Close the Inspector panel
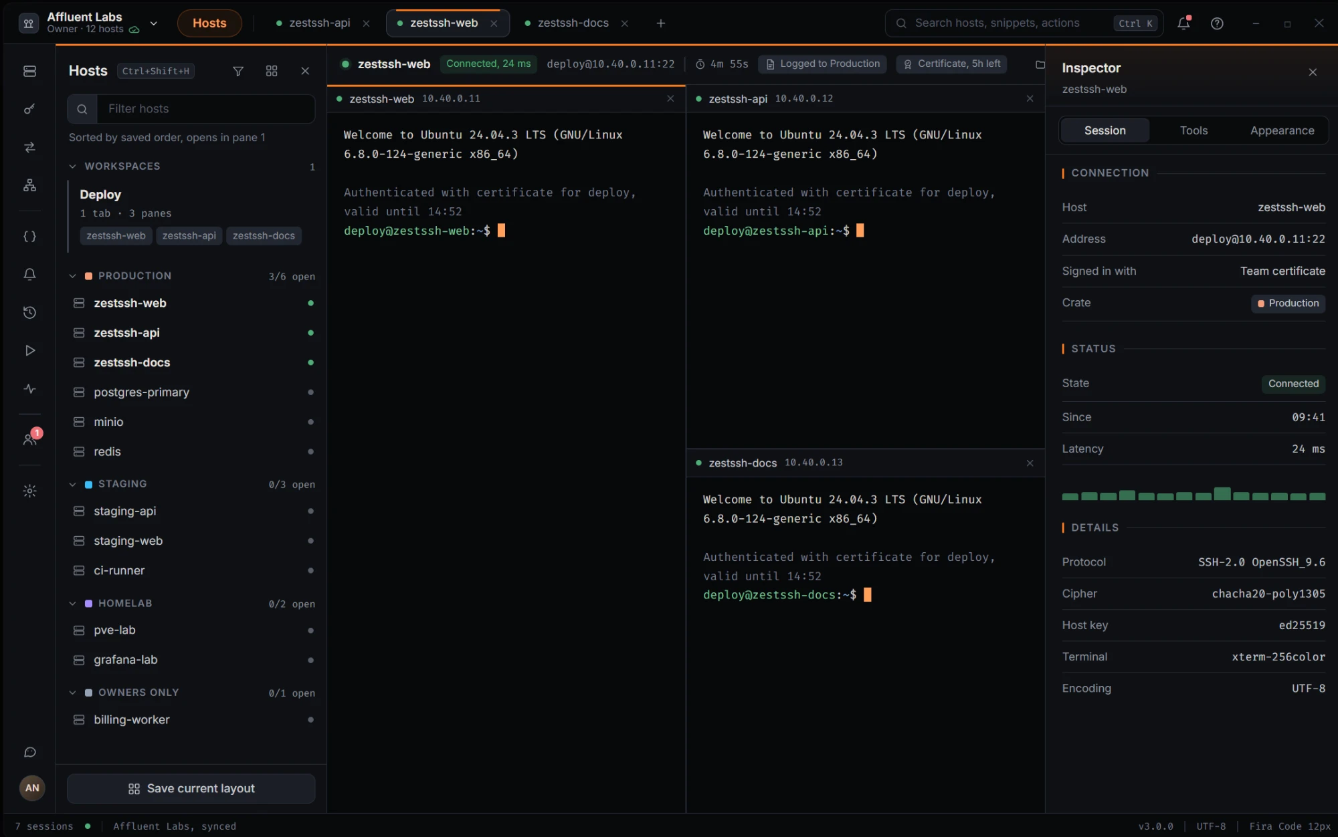1338x837 pixels. coord(1313,72)
